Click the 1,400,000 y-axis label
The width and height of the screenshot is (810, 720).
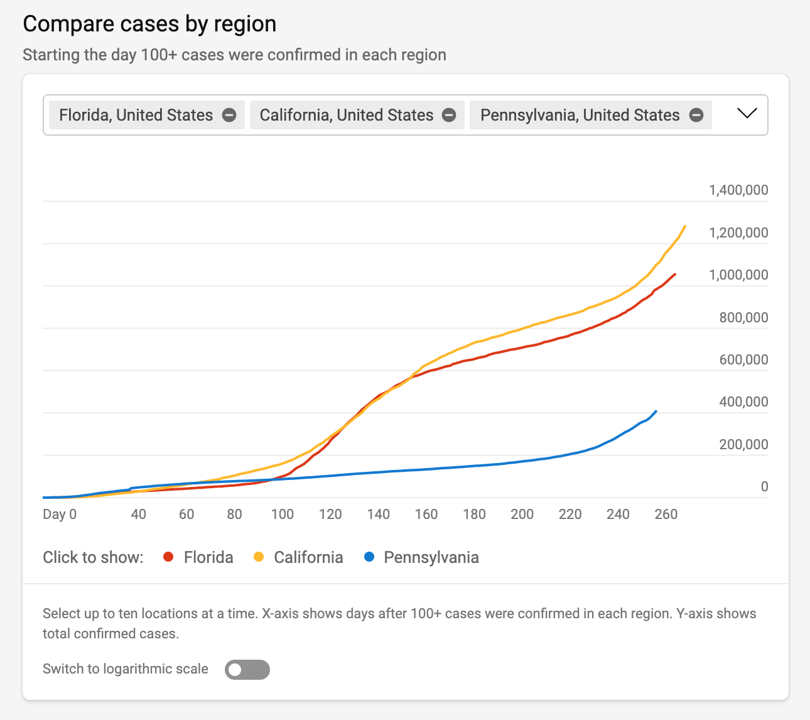point(738,190)
